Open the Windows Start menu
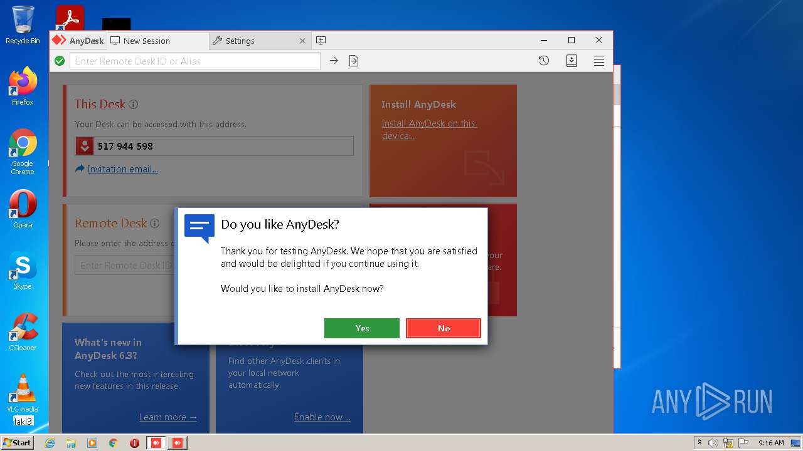Screen dimensions: 803x451 (18, 443)
